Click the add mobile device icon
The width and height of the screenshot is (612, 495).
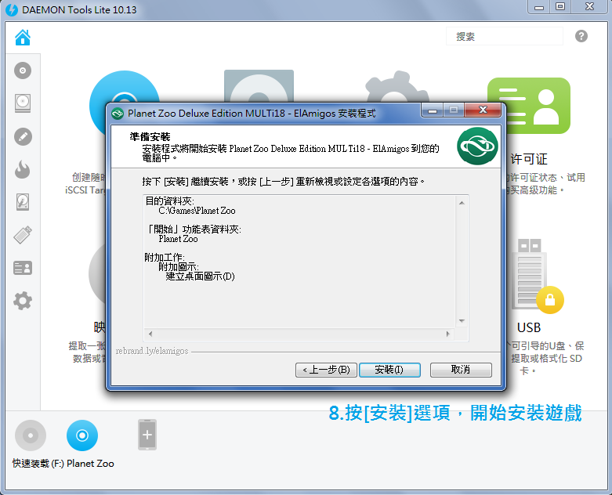pos(147,435)
